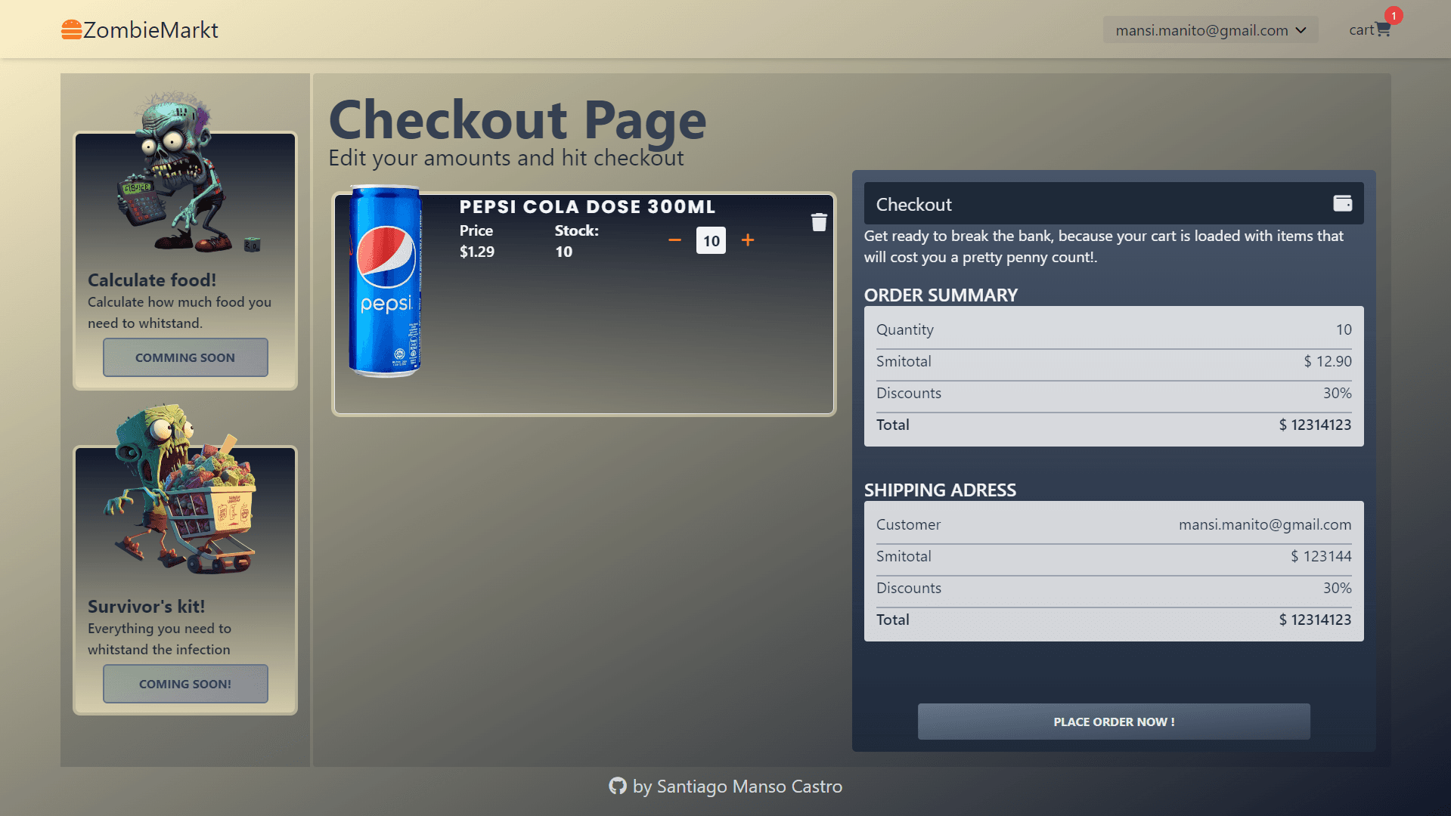This screenshot has width=1451, height=816.
Task: Click the Customer email in shipping address
Action: [x=1265, y=524]
